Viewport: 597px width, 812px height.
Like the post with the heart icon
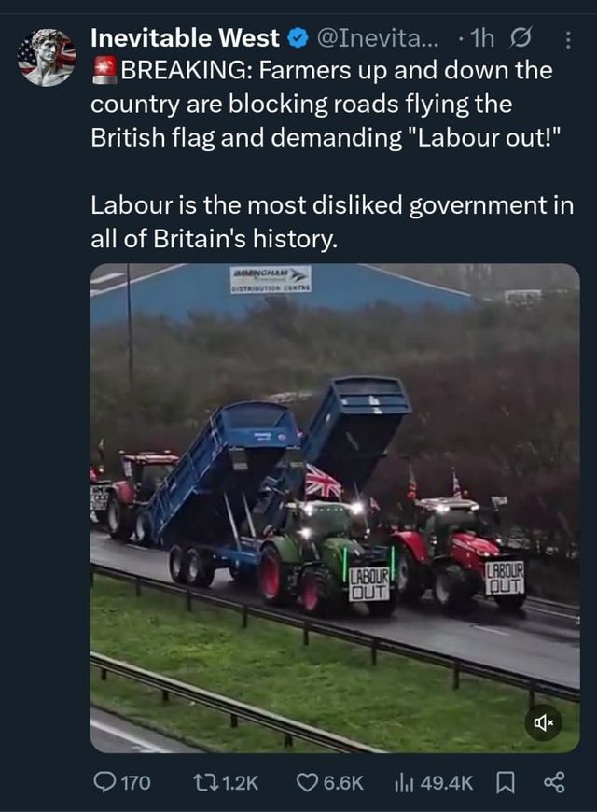tap(307, 782)
